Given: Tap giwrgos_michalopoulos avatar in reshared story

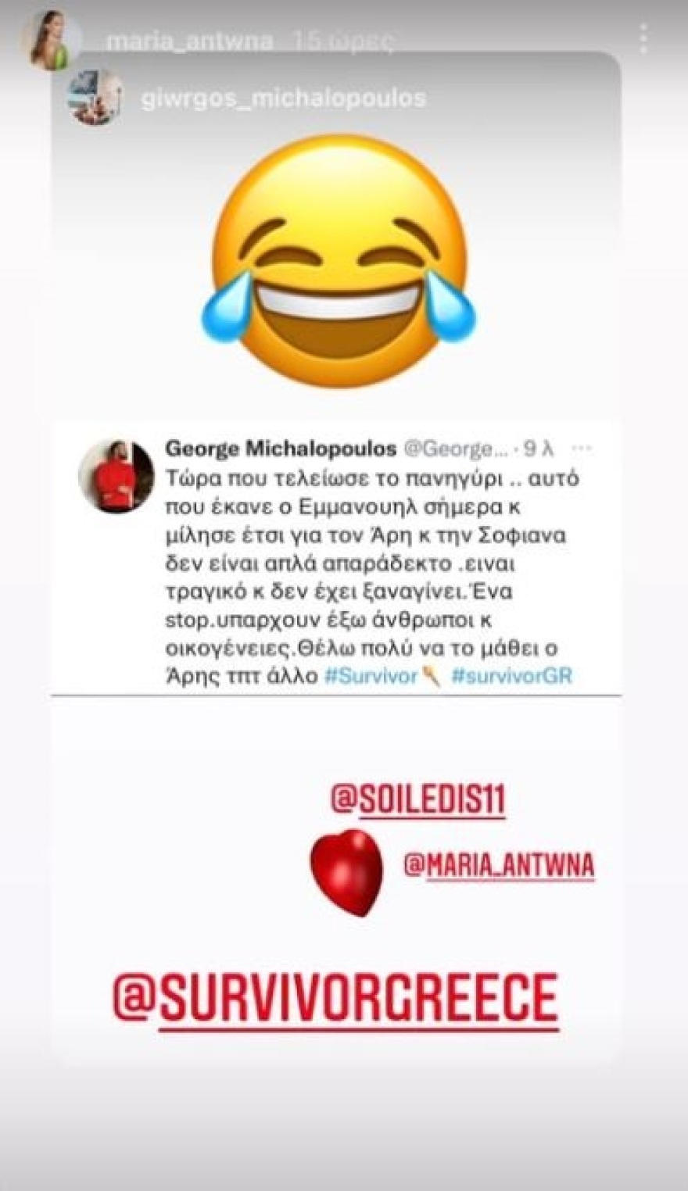Looking at the screenshot, I should click(95, 98).
